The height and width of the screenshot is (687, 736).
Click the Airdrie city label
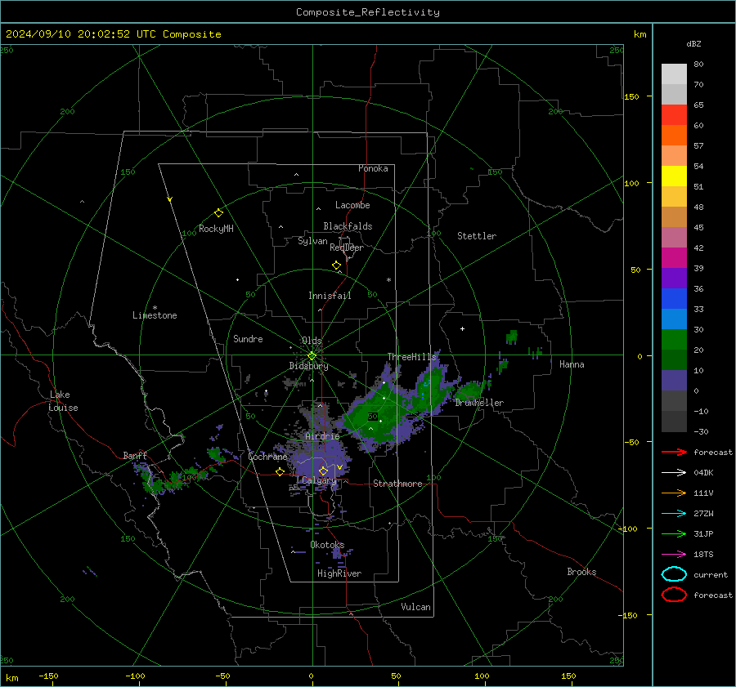[x=322, y=436]
